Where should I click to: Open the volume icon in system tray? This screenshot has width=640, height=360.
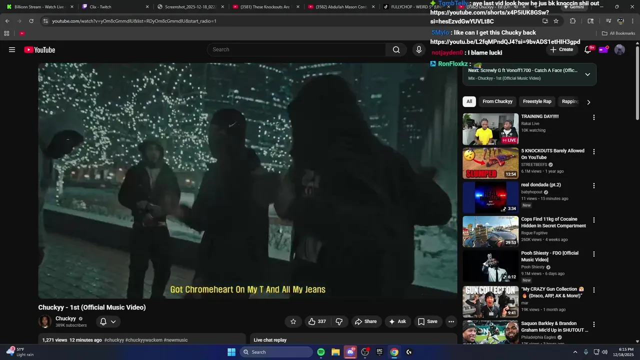[x=604, y=352]
